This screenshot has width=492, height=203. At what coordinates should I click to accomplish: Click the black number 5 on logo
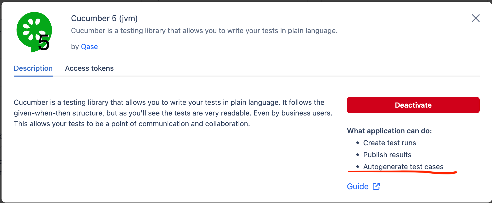(44, 42)
